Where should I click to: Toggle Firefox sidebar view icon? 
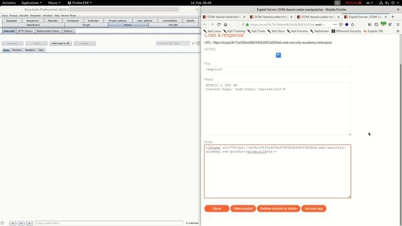pyautogui.click(x=376, y=24)
